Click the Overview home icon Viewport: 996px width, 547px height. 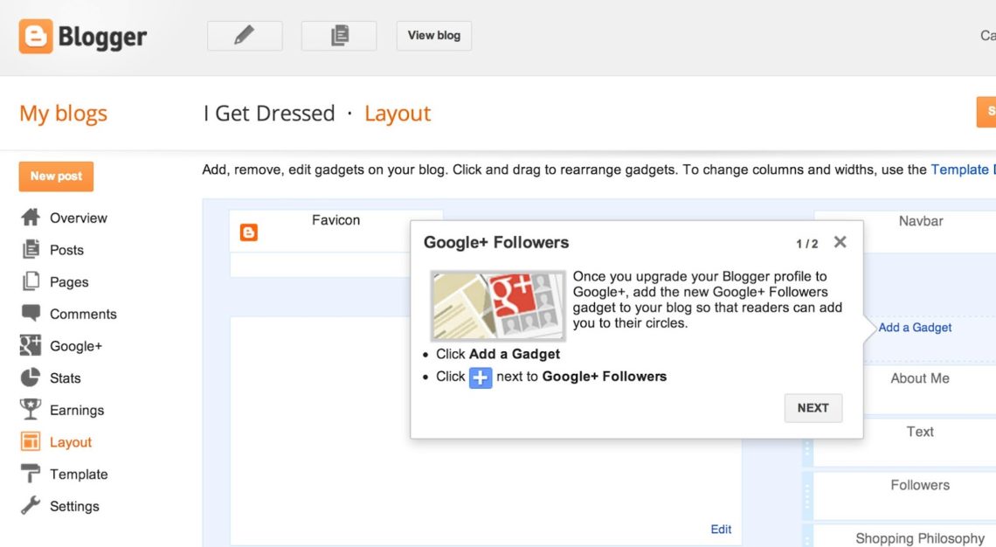31,218
